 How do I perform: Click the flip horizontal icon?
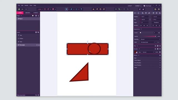(97, 9)
